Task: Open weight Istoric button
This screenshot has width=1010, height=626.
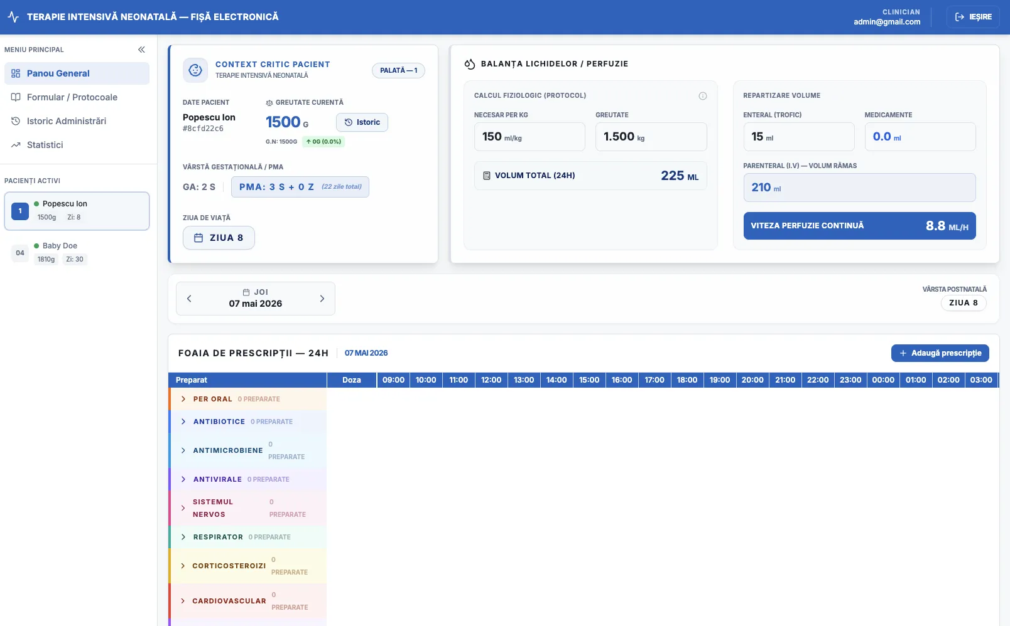Action: point(362,122)
